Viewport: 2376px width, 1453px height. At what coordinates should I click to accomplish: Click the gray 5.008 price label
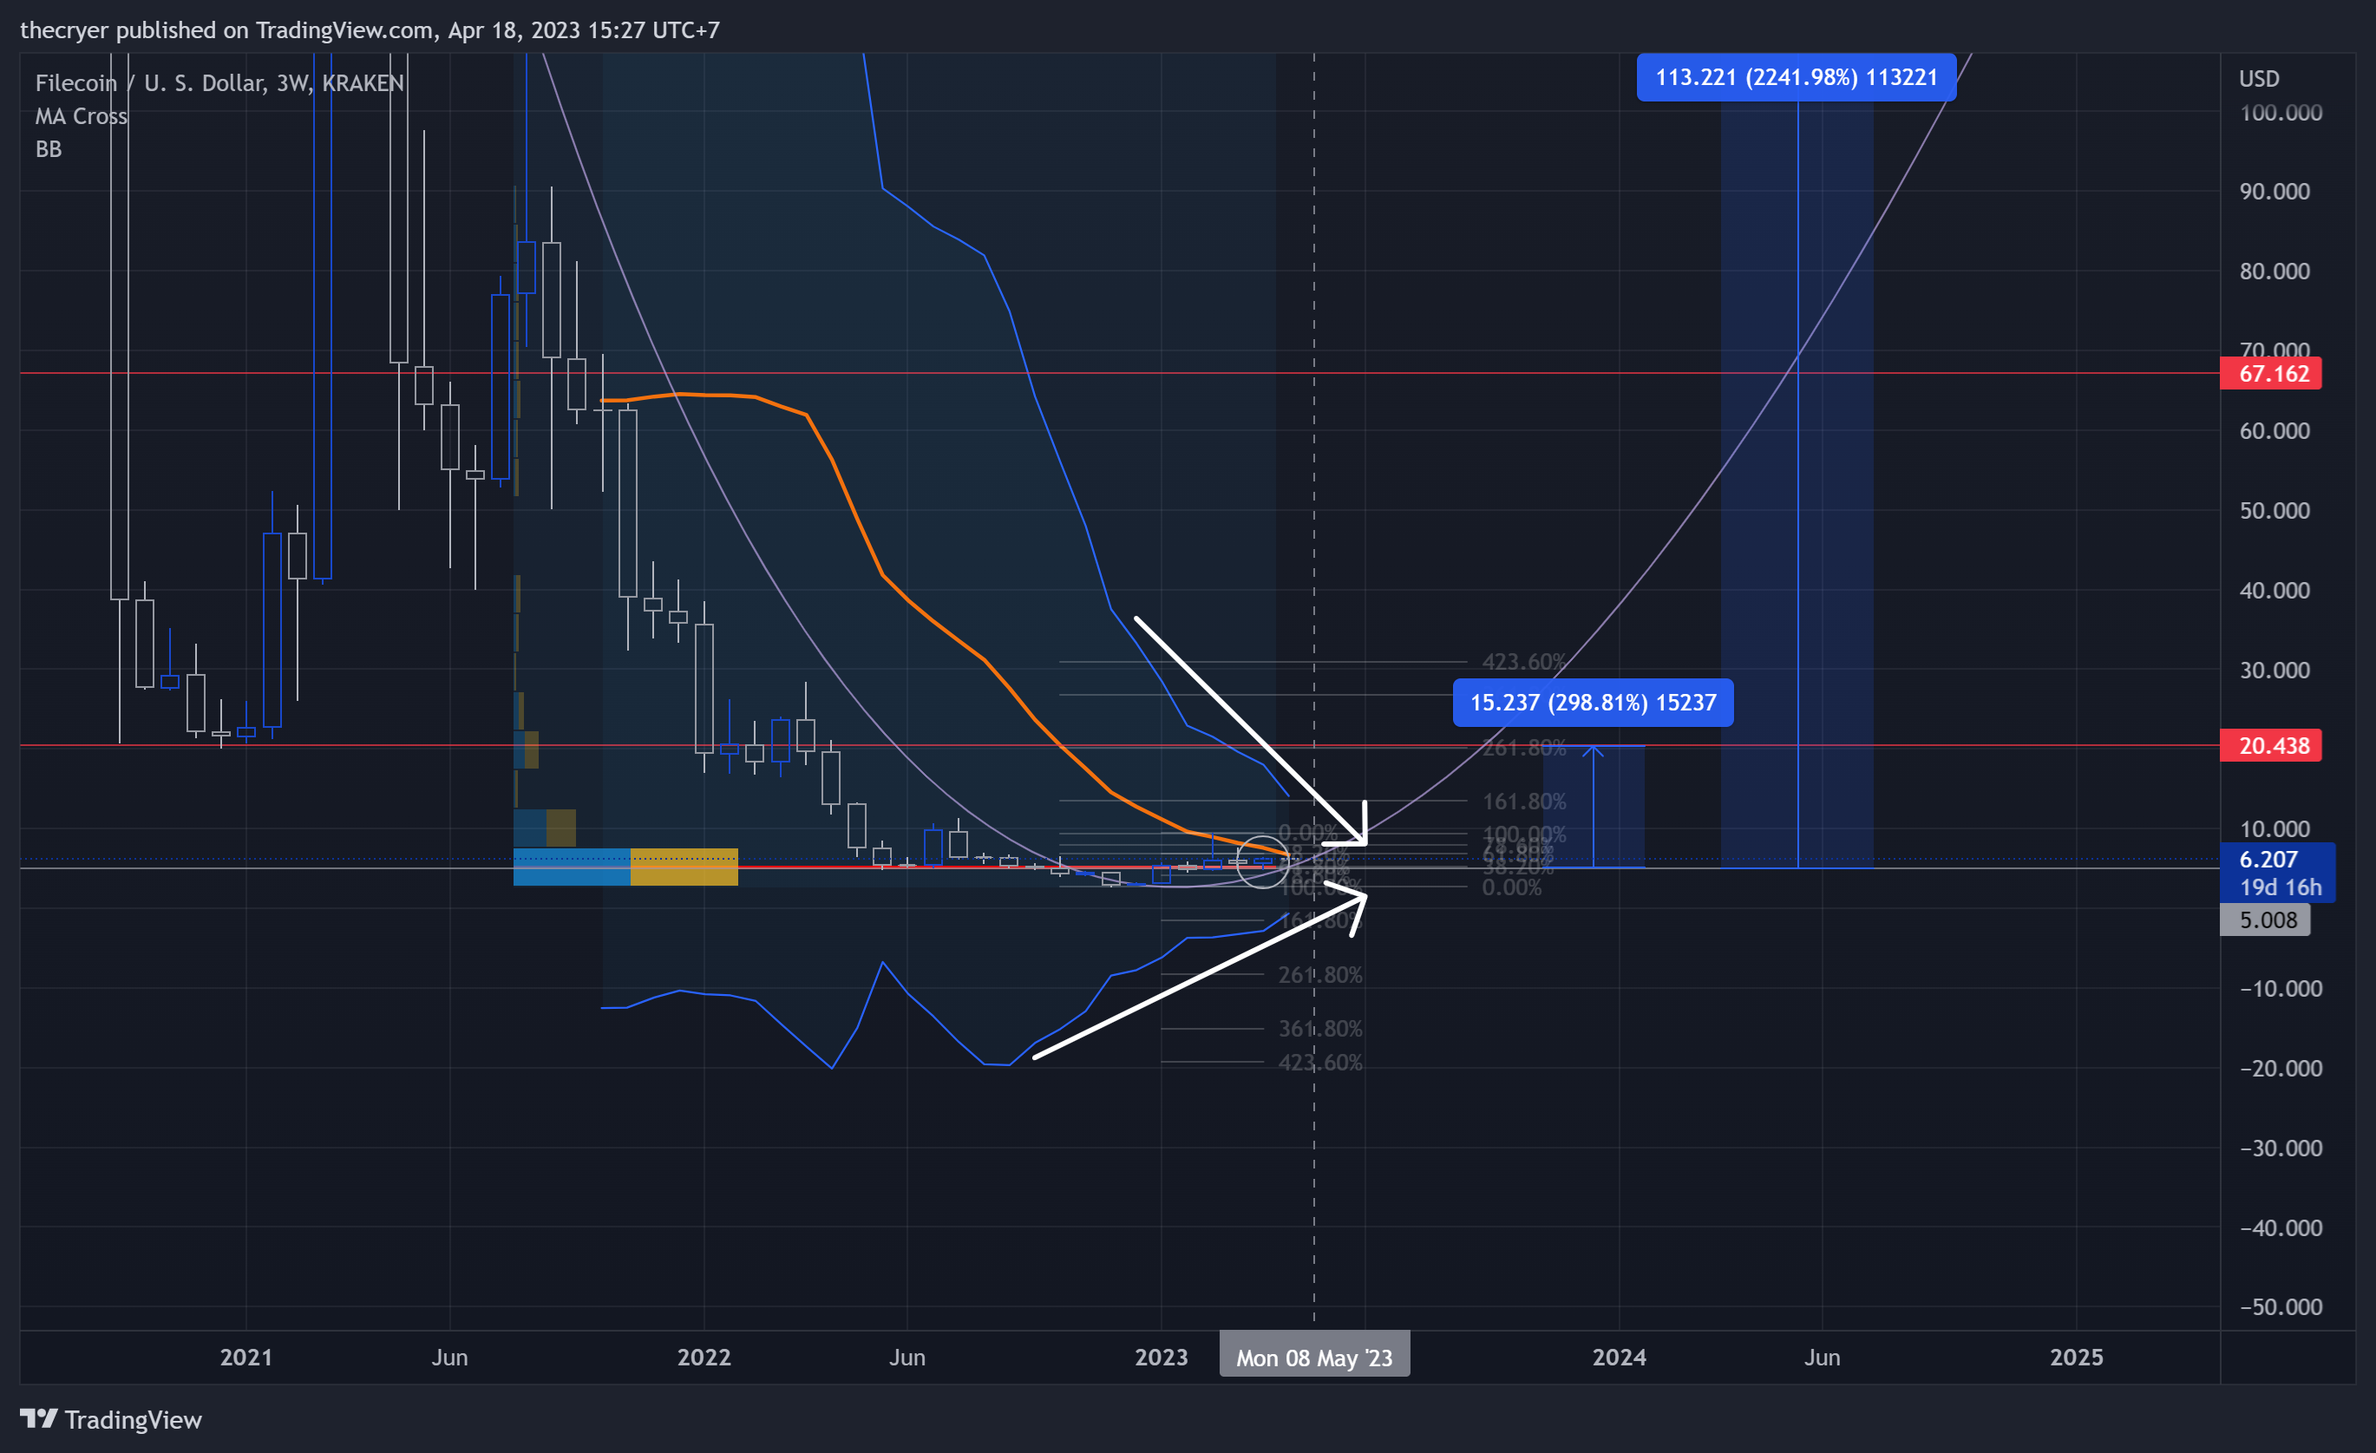(x=2264, y=920)
